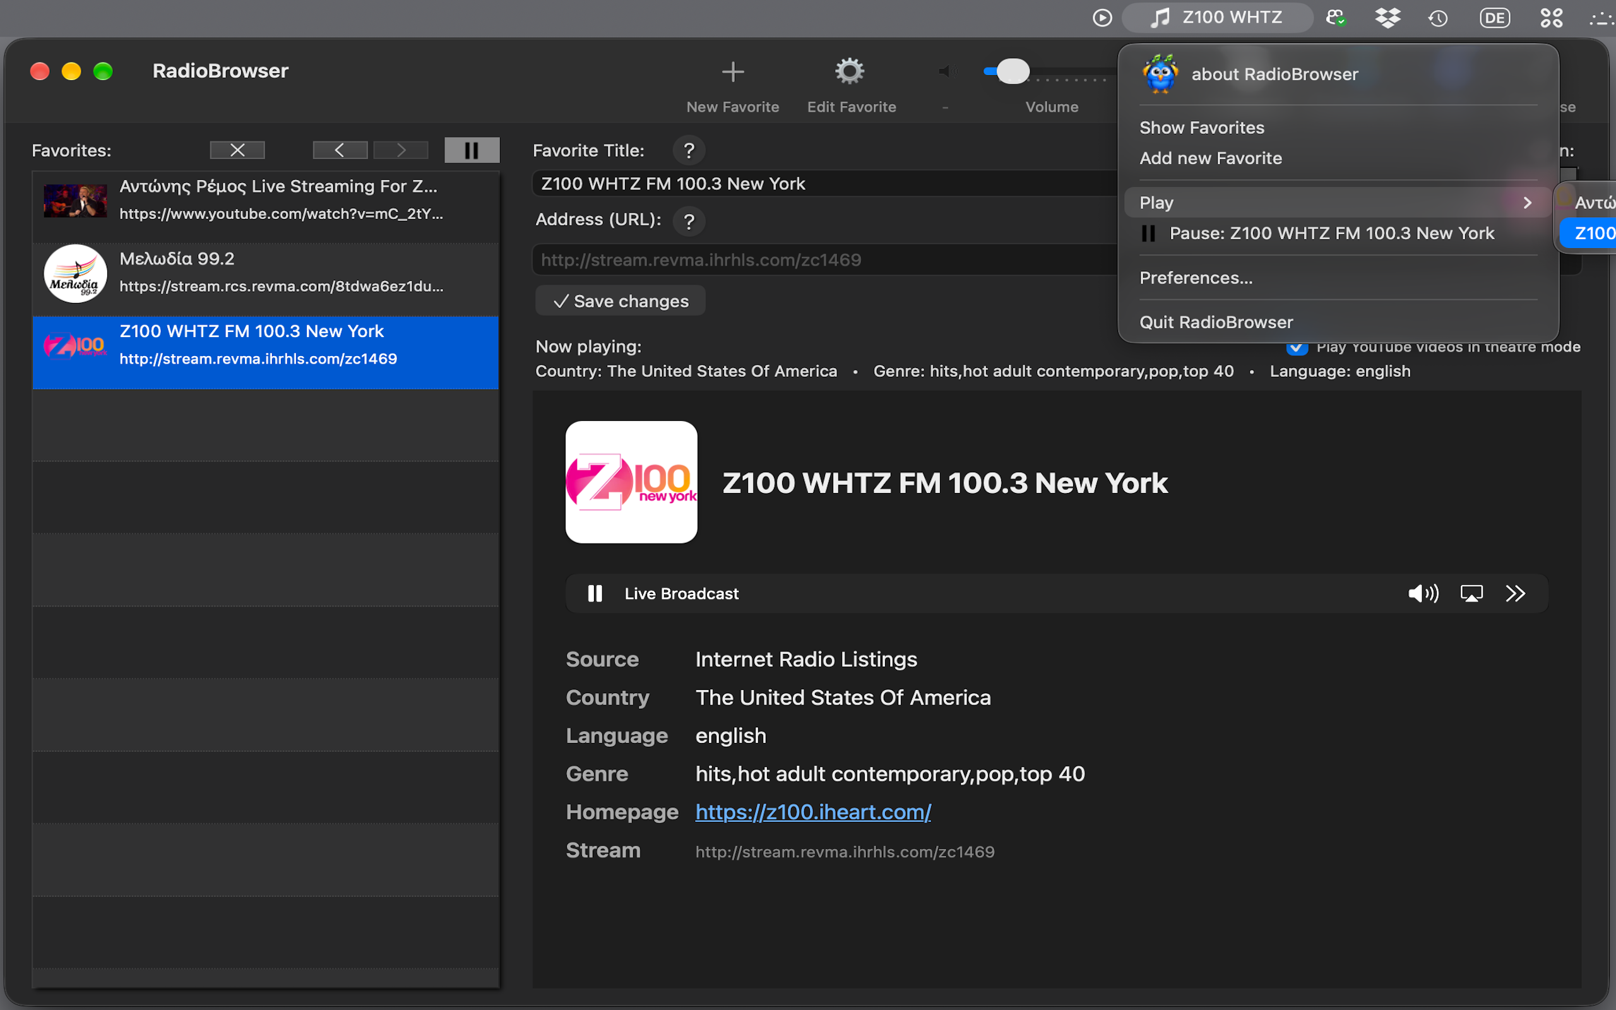Open AirPlay in the player bar
The width and height of the screenshot is (1616, 1010).
click(1471, 593)
